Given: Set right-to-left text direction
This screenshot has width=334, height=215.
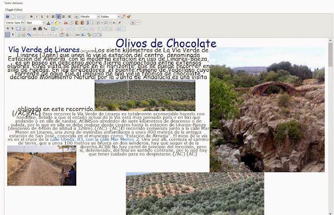Looking at the screenshot, I should tap(13, 28).
